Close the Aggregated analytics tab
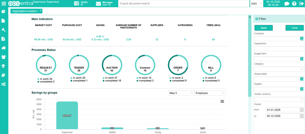 point(40,10)
